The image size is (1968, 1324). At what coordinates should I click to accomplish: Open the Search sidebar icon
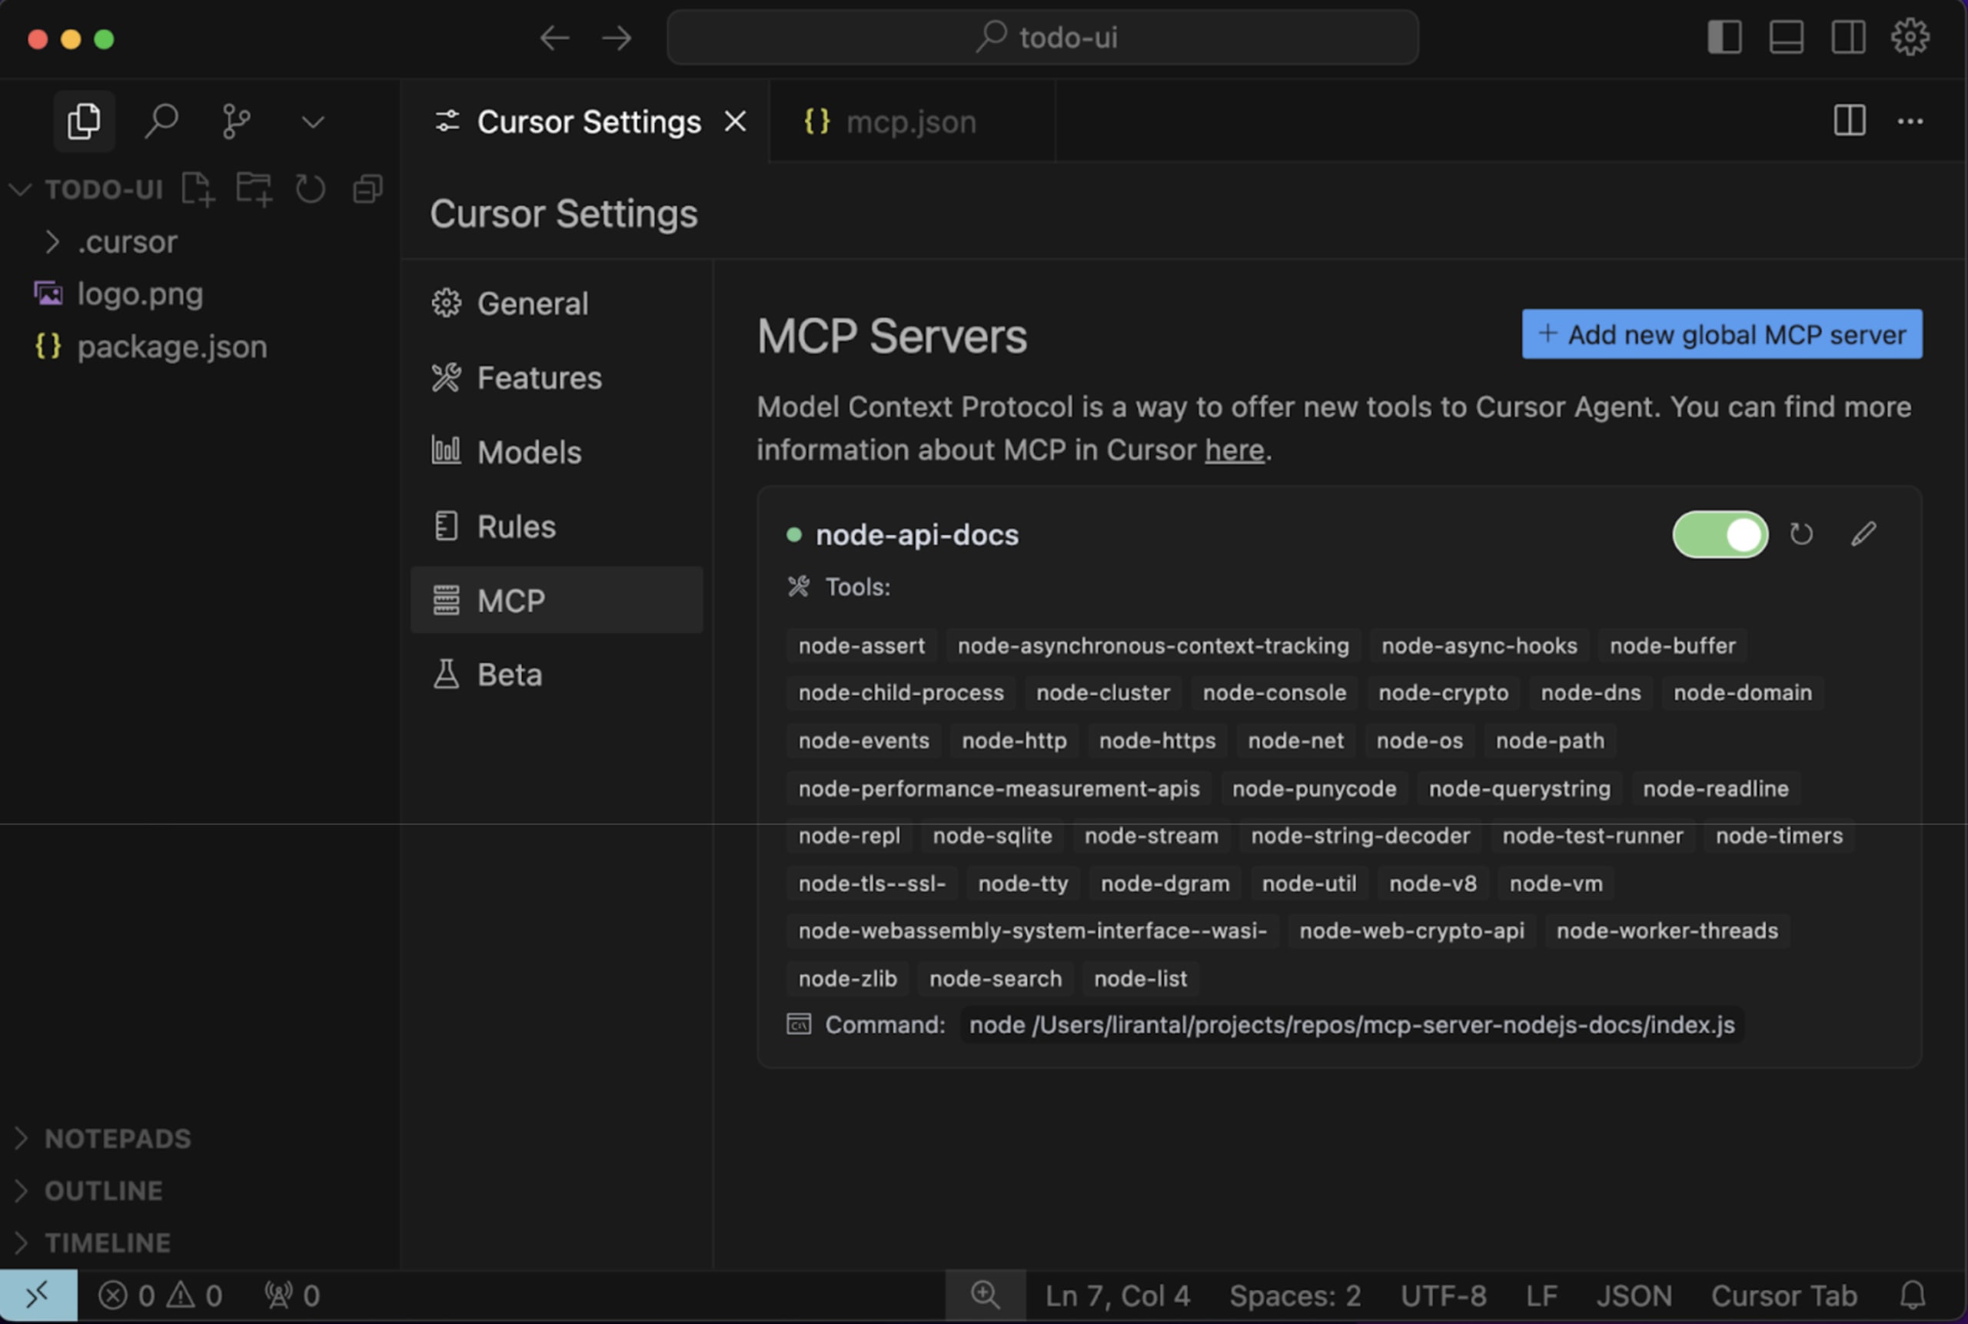[x=161, y=121]
